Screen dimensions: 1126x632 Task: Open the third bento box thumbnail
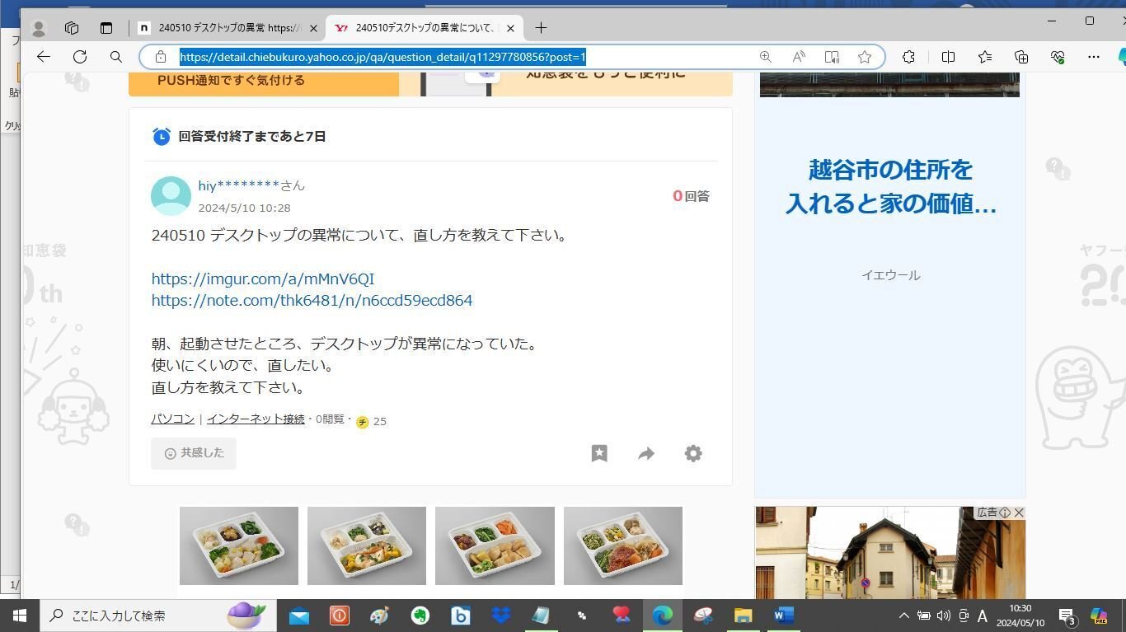tap(495, 545)
